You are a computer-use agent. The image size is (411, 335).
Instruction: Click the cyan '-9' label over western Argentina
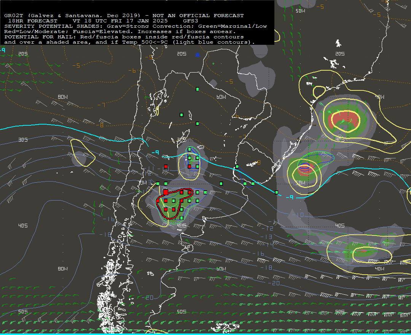pos(155,152)
